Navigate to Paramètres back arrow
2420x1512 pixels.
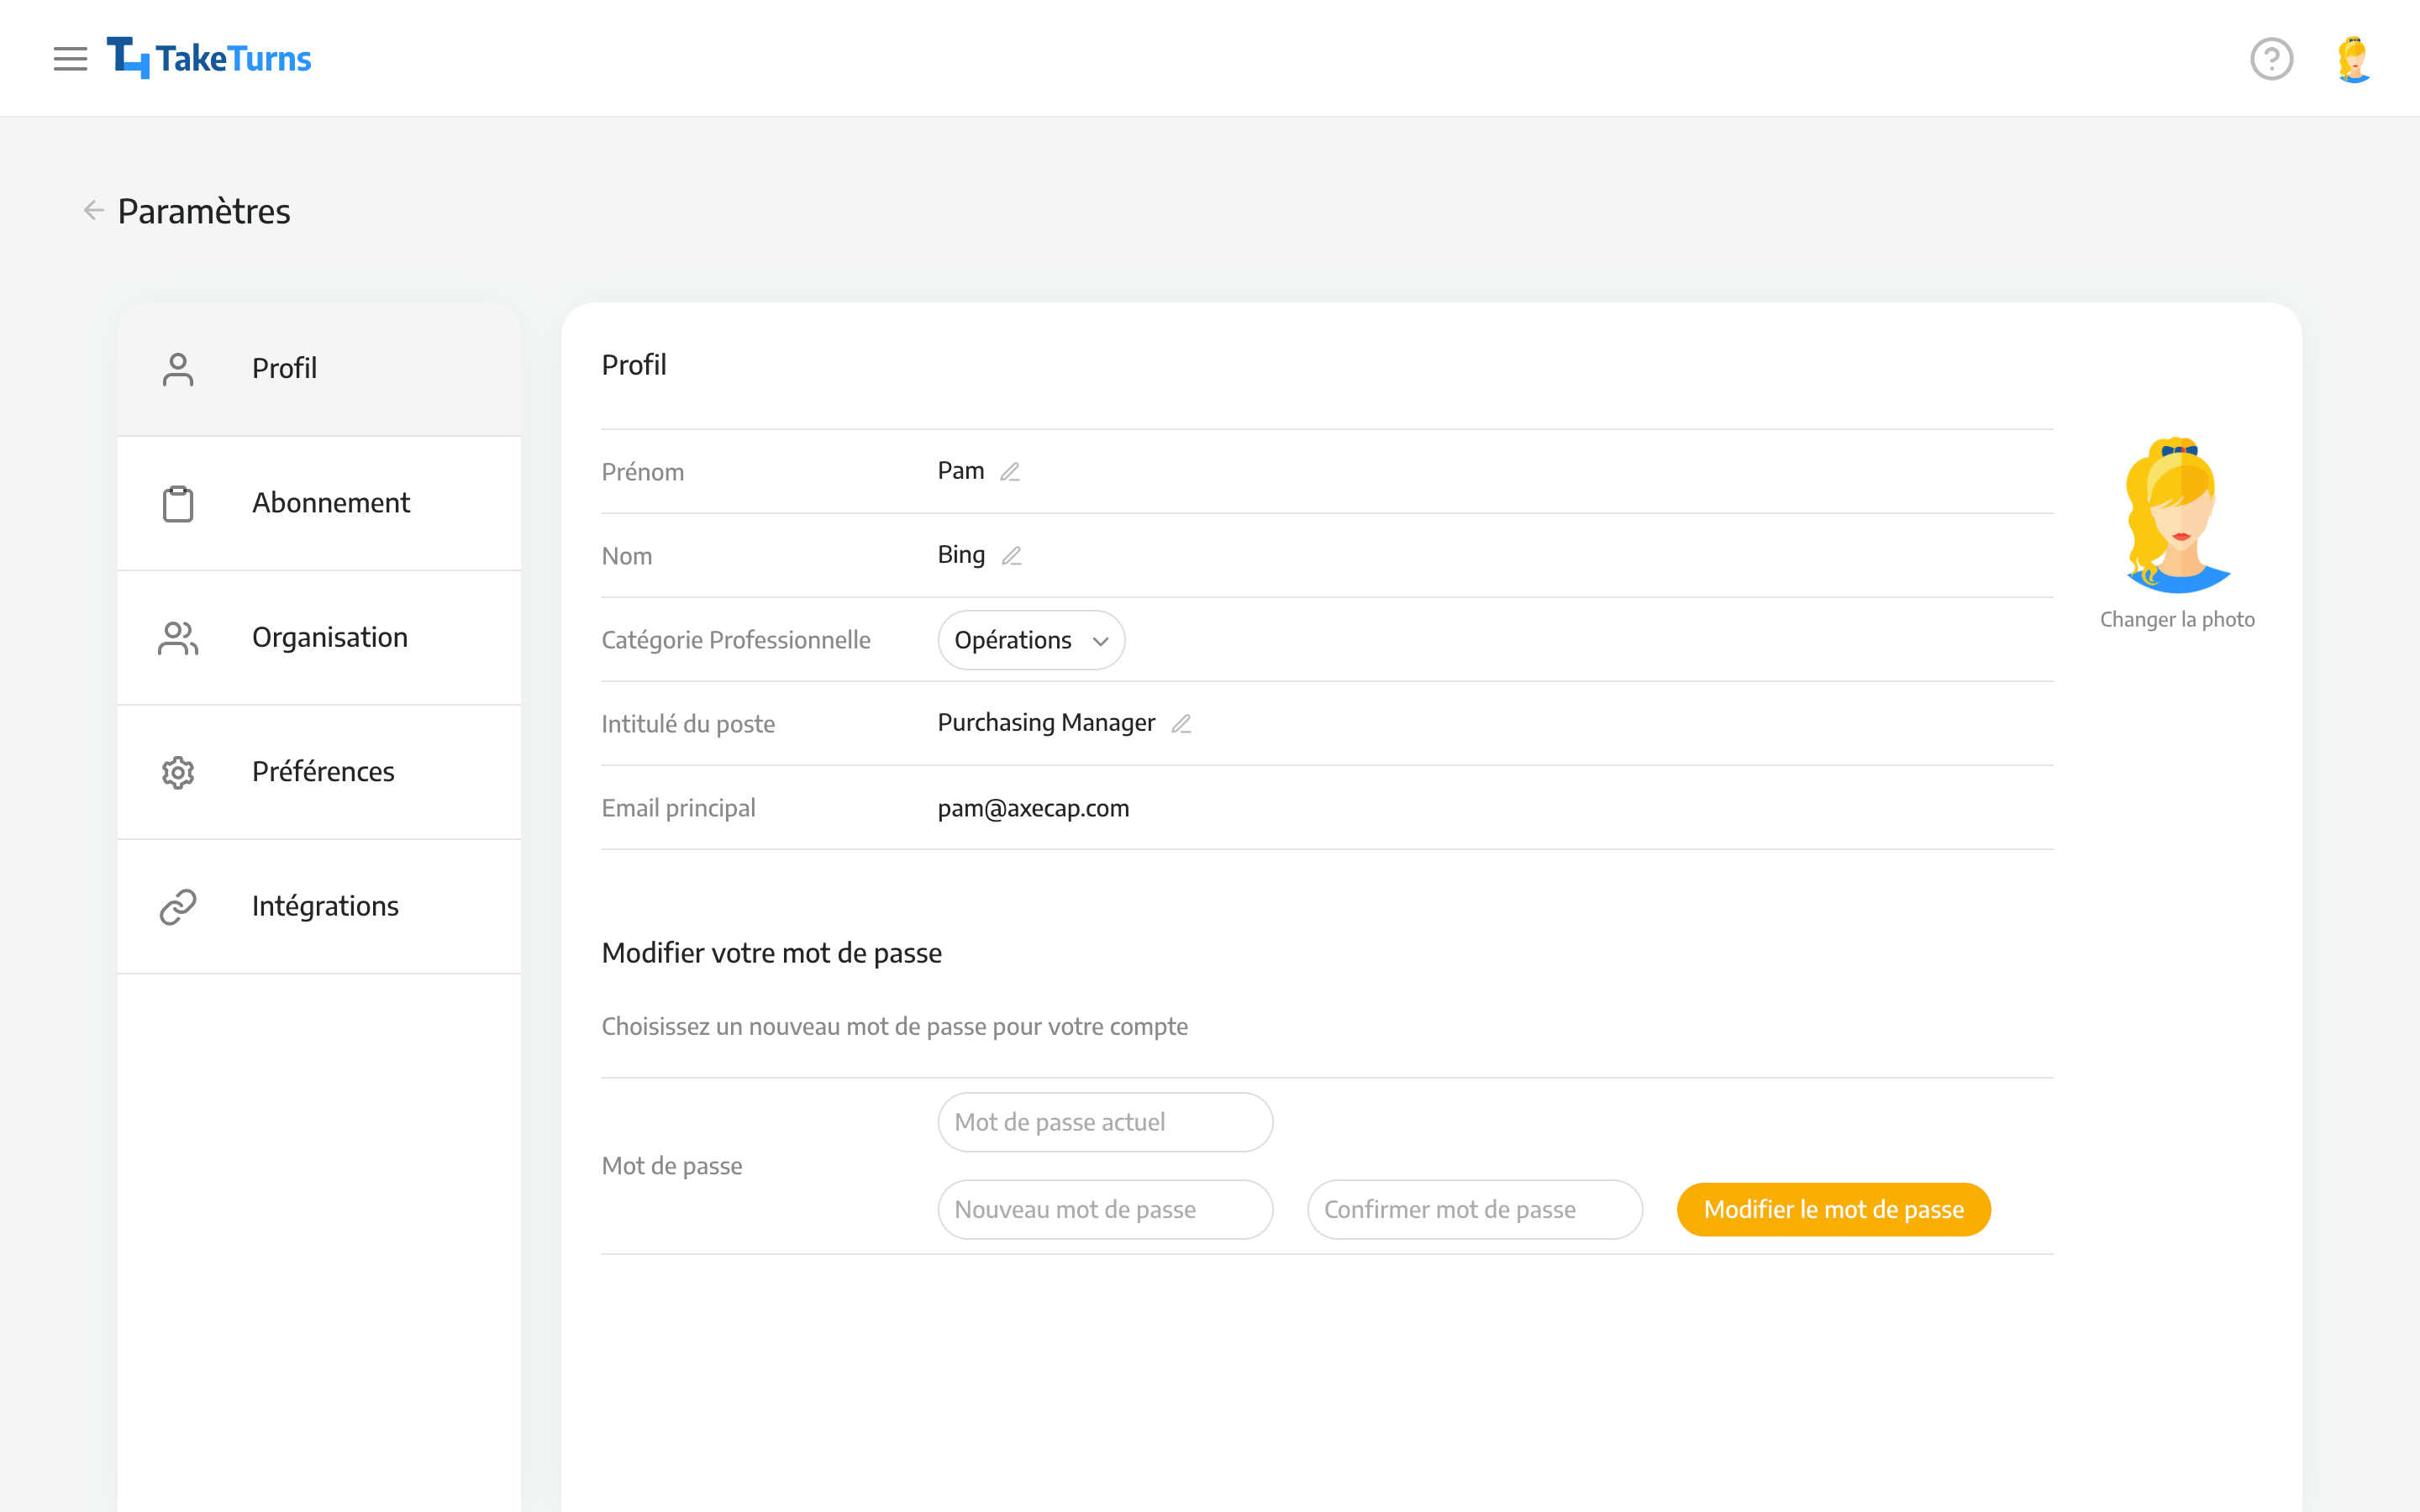[94, 211]
